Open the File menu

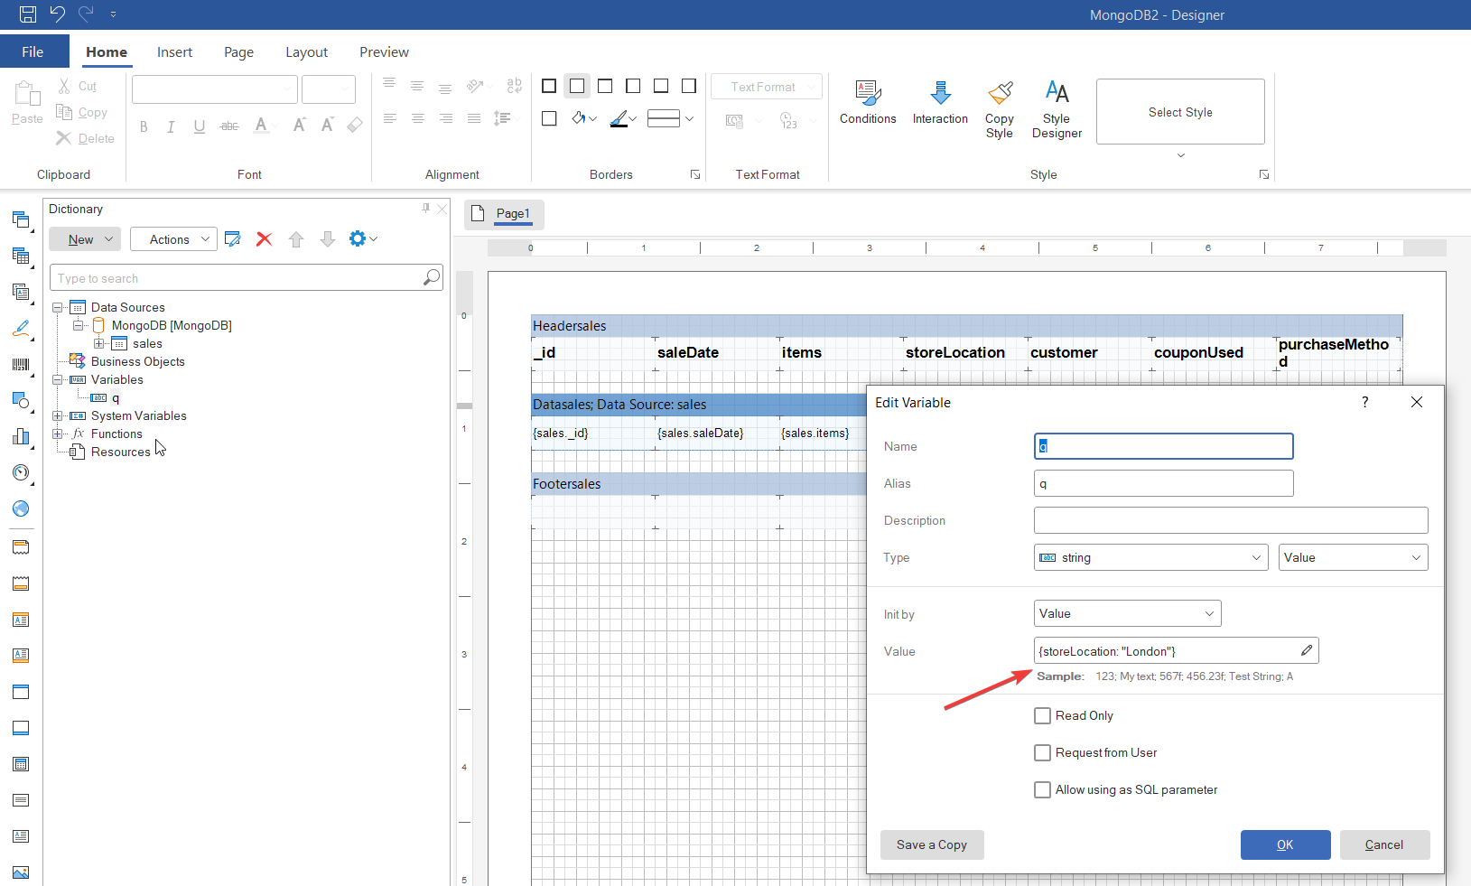[33, 51]
